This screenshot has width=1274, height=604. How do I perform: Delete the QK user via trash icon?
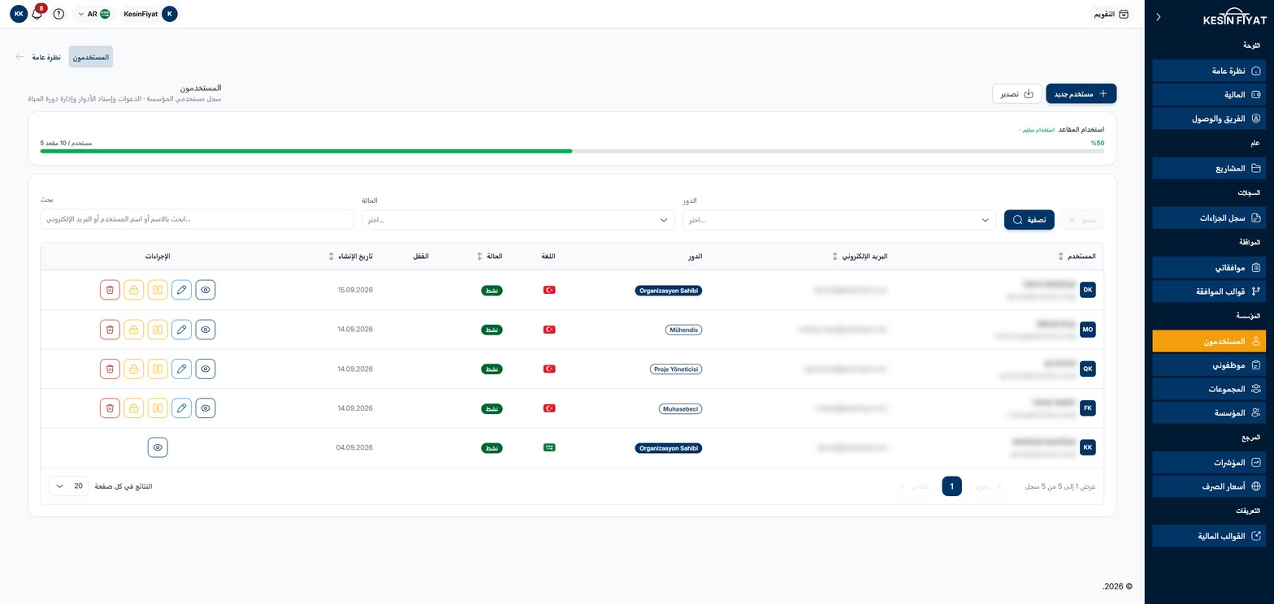110,369
